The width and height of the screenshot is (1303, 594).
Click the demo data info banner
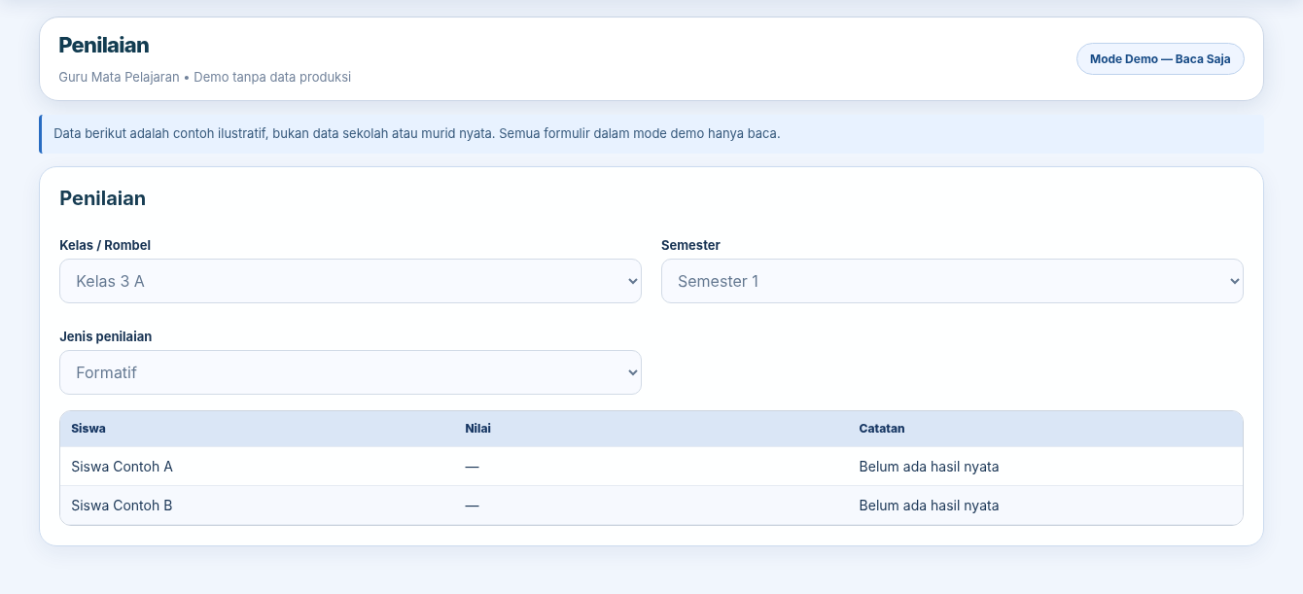651,133
